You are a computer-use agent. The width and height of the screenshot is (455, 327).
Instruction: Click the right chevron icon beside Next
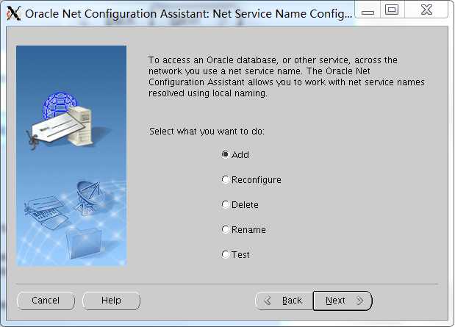coord(360,301)
